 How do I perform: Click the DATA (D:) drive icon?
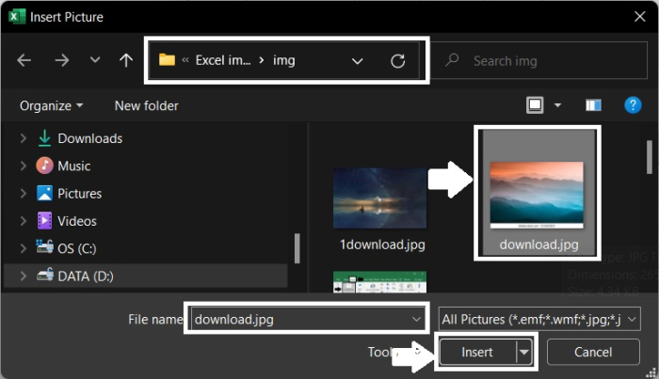pos(44,275)
